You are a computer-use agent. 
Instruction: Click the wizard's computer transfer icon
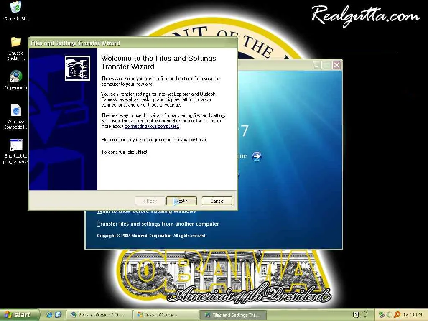(77, 68)
